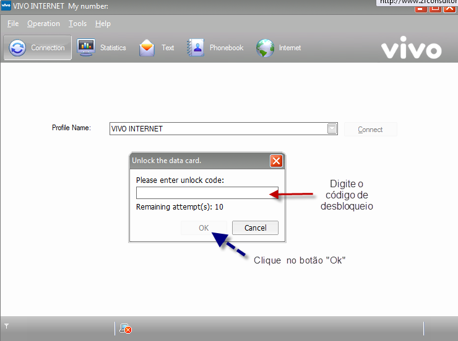Screen dimensions: 458x341
Task: Cancel the unlock data card dialog
Action: (255, 228)
